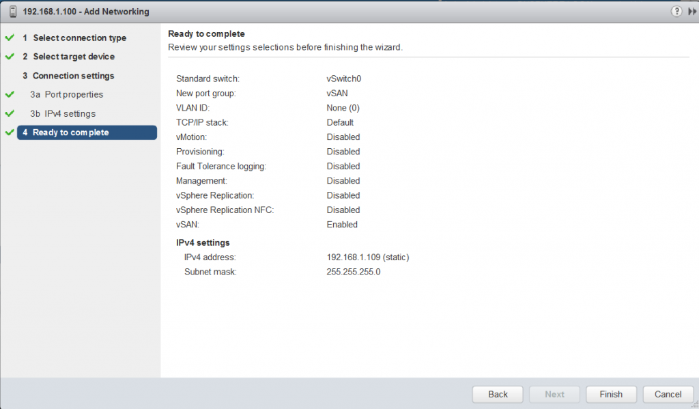Click the Default TCP/IP stack value
This screenshot has width=699, height=409.
[x=340, y=123]
